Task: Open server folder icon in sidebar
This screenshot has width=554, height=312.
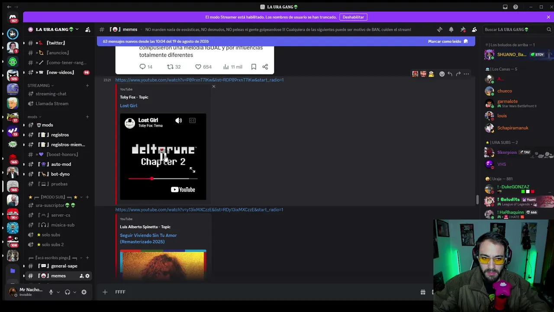Action: point(13,271)
